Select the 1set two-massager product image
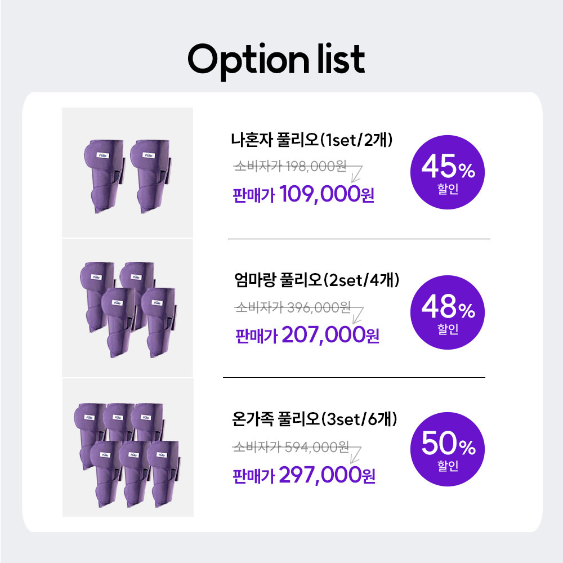The image size is (563, 563). click(127, 172)
